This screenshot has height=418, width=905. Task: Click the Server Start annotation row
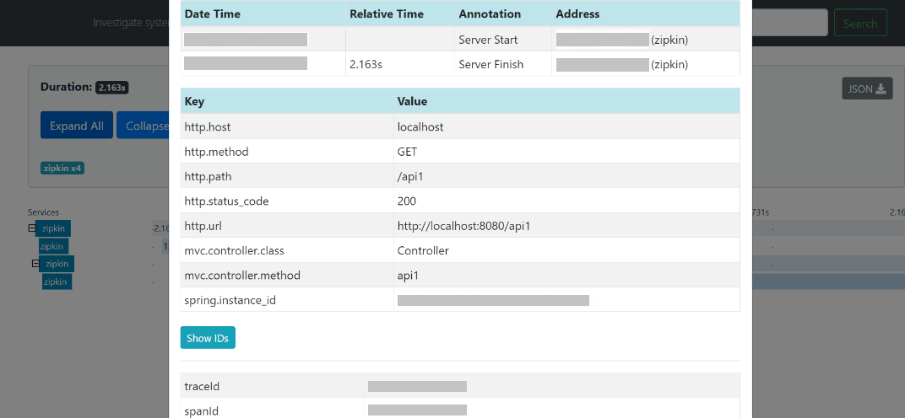pos(460,40)
